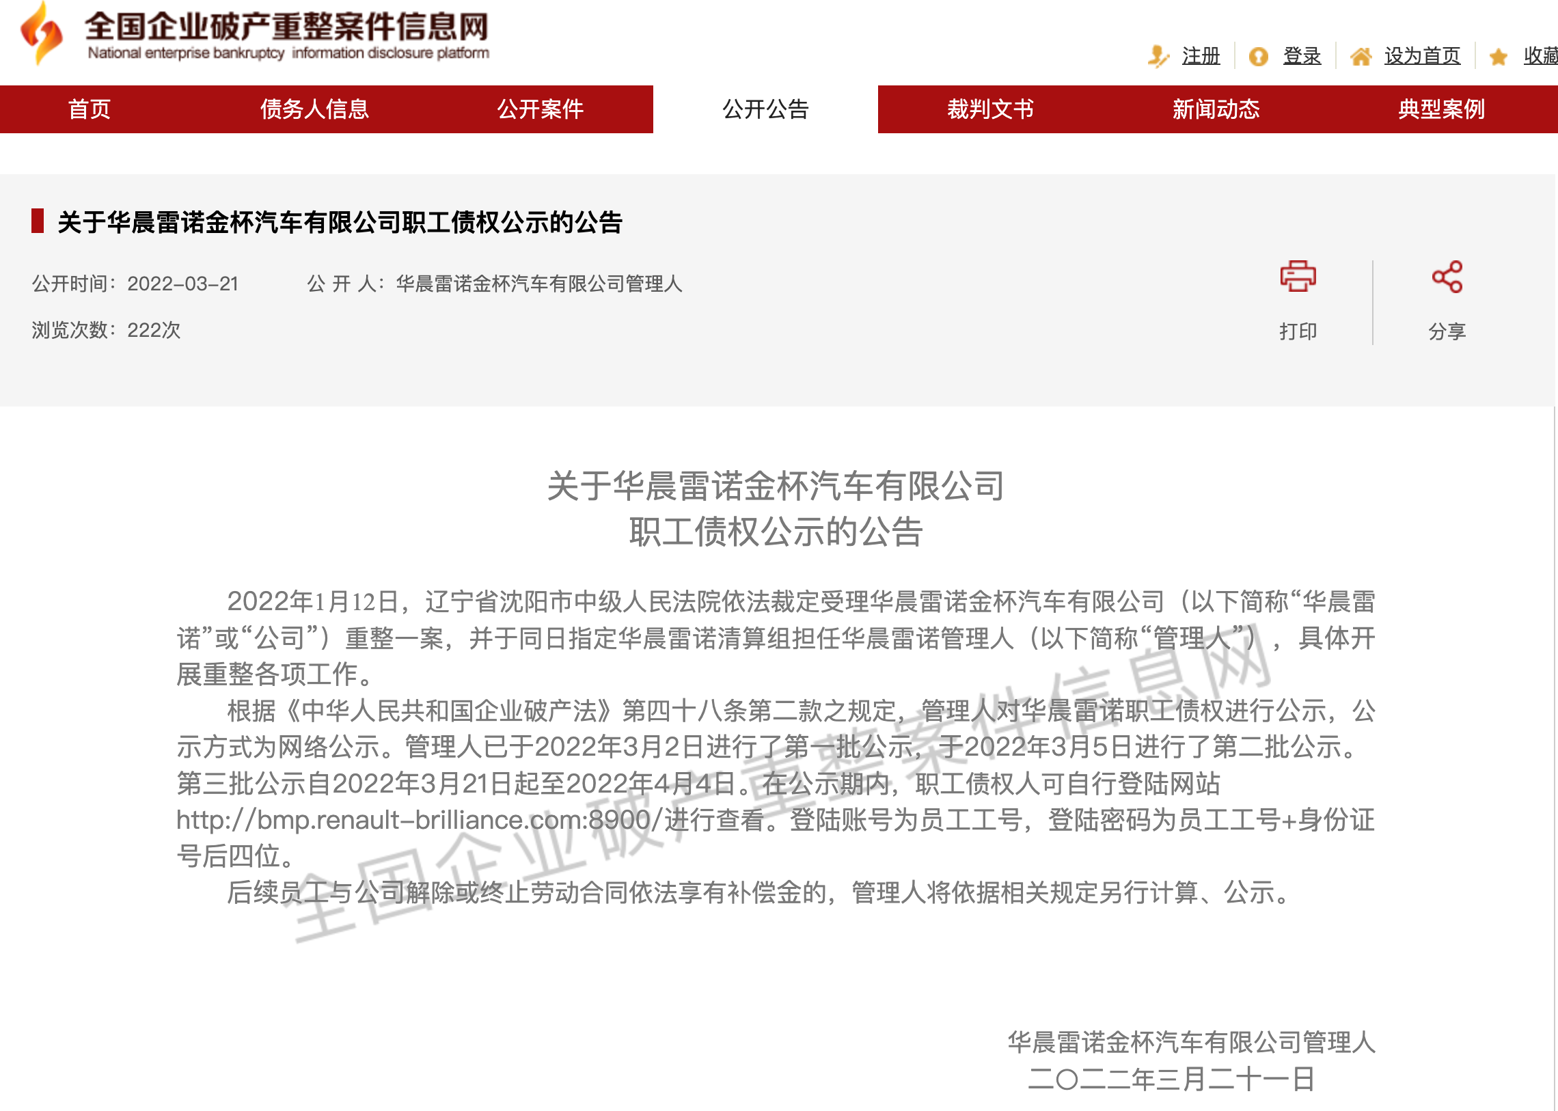Click the 收藏 link
This screenshot has height=1111, width=1558.
[1541, 56]
